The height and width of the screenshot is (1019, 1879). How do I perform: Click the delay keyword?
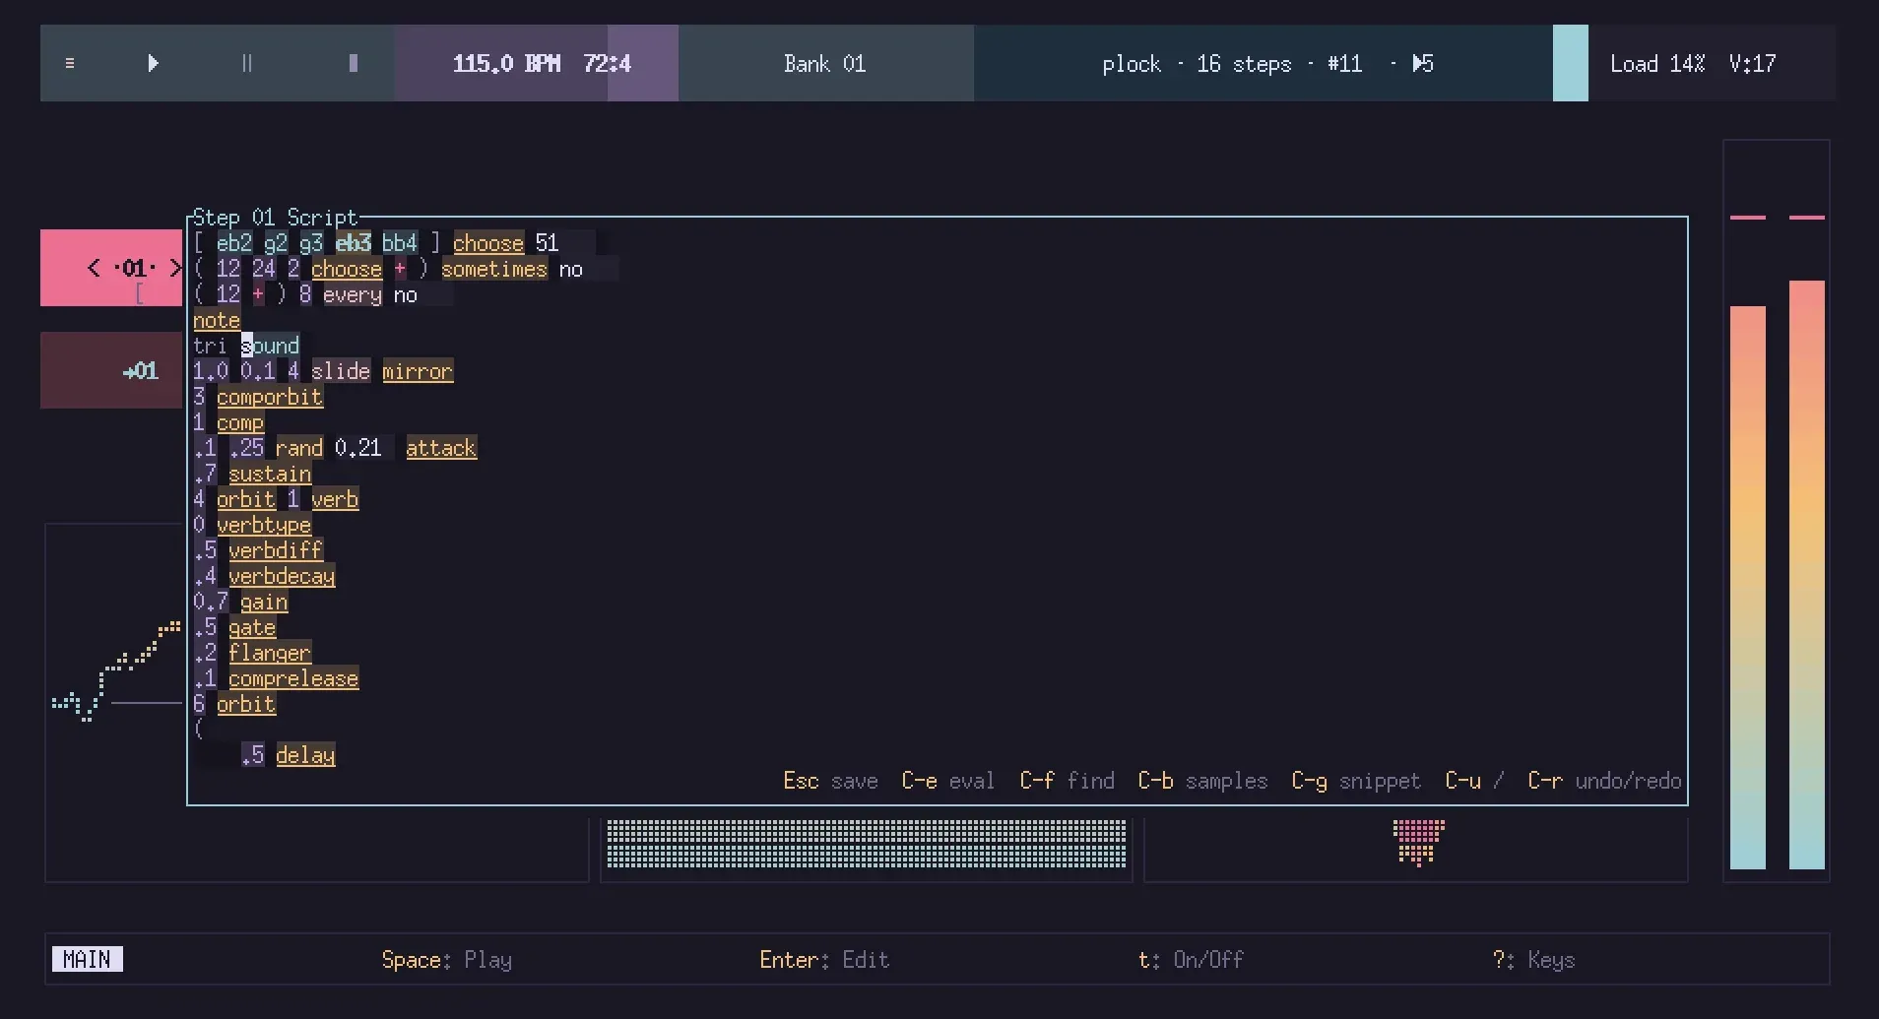[305, 755]
